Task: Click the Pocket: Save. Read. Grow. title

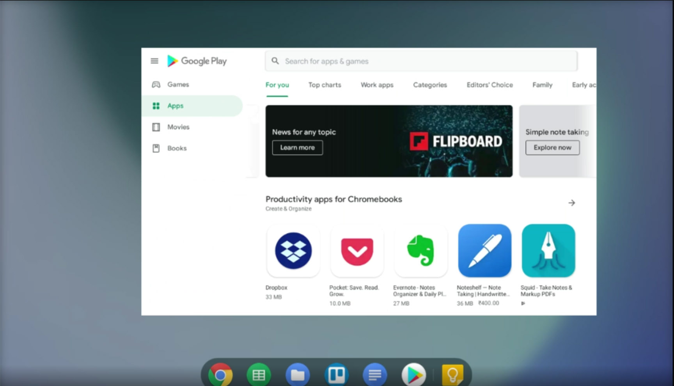Action: point(354,291)
